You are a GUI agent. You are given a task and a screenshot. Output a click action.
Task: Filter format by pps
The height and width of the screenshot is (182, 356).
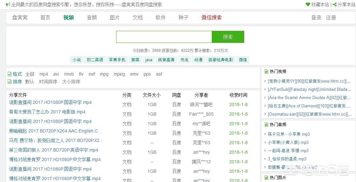click(x=147, y=74)
